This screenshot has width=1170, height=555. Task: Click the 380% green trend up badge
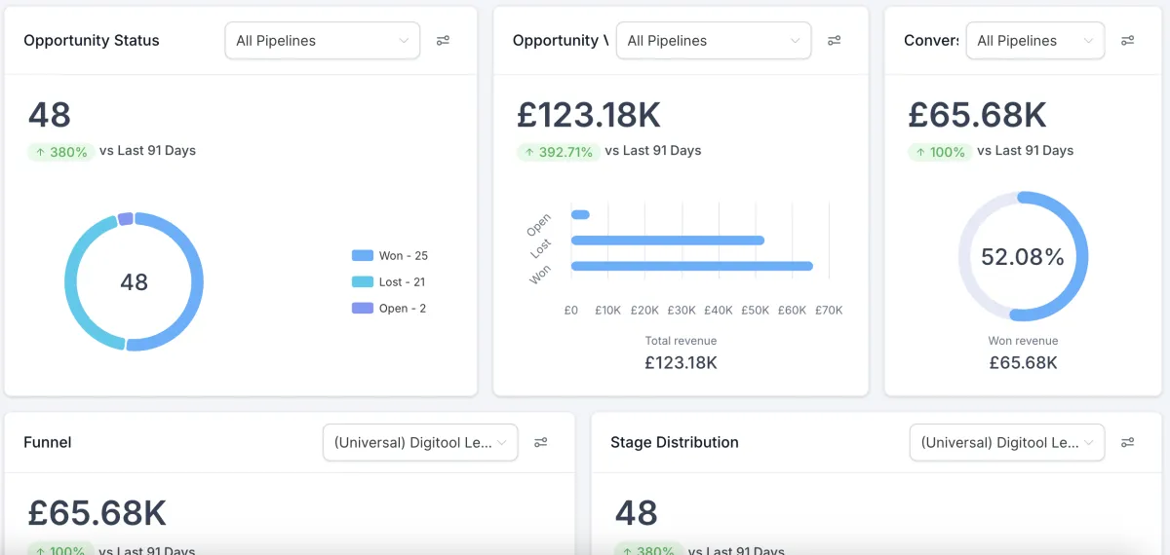61,152
